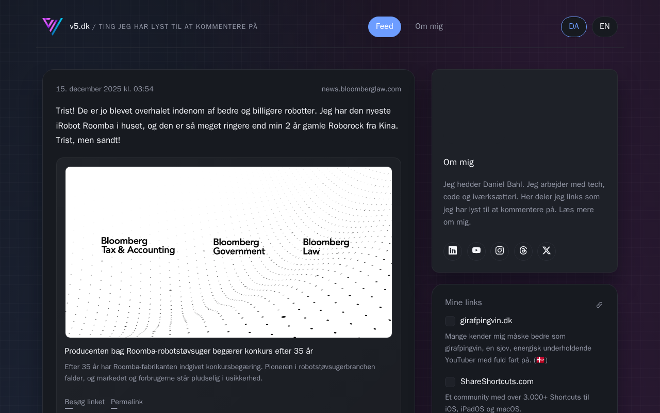This screenshot has height=413, width=660.
Task: Switch language to DA
Action: pyautogui.click(x=573, y=27)
